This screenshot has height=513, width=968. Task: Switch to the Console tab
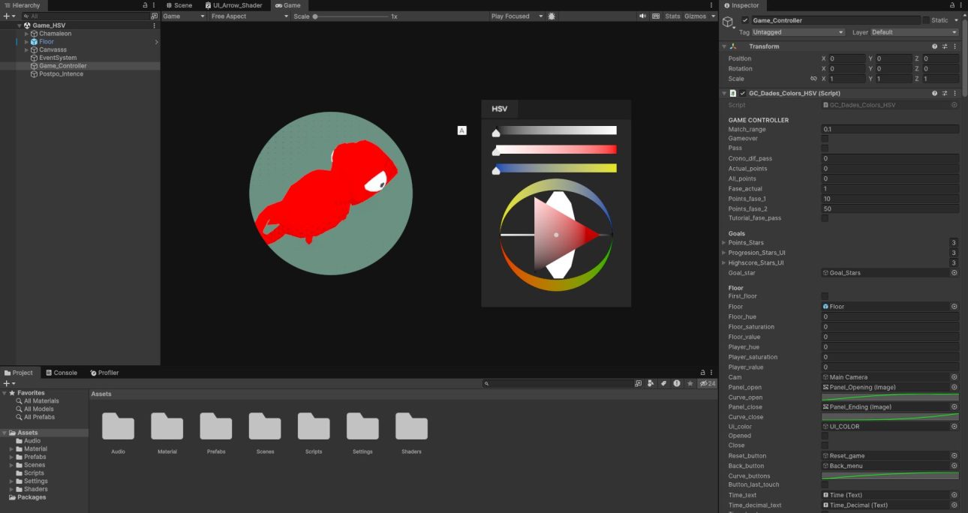[x=61, y=373]
